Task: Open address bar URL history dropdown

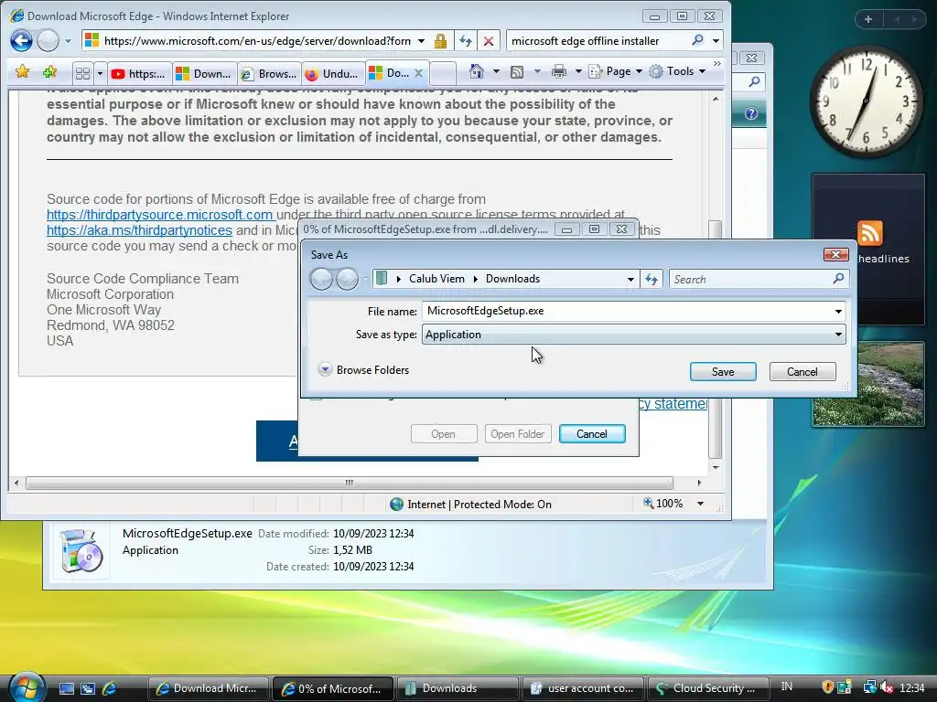Action: coord(421,41)
